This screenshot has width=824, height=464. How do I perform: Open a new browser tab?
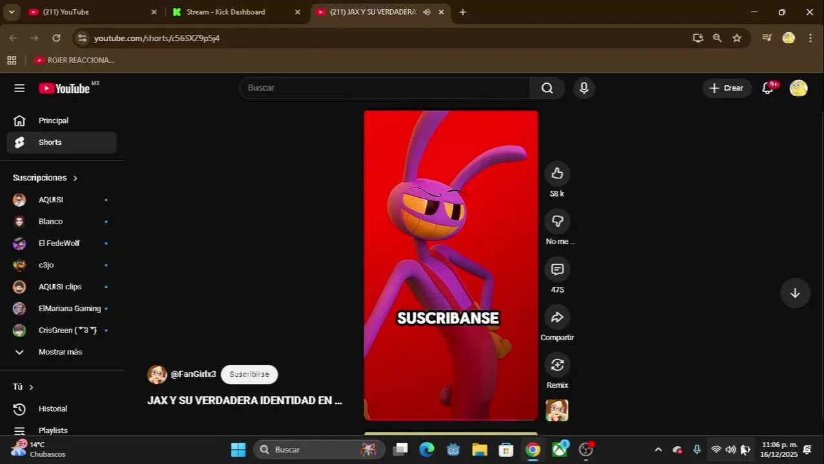[462, 12]
